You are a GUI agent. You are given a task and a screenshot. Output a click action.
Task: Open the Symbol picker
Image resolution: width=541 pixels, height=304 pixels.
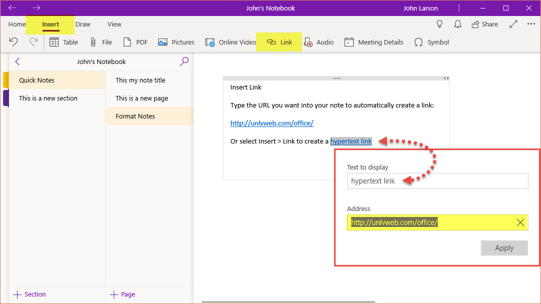click(431, 42)
